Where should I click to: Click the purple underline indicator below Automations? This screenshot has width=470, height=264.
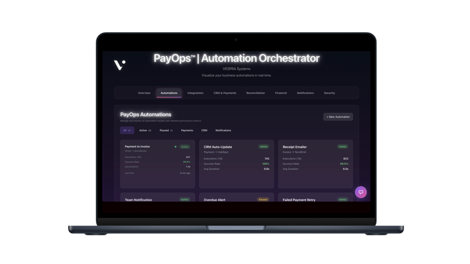(x=169, y=97)
